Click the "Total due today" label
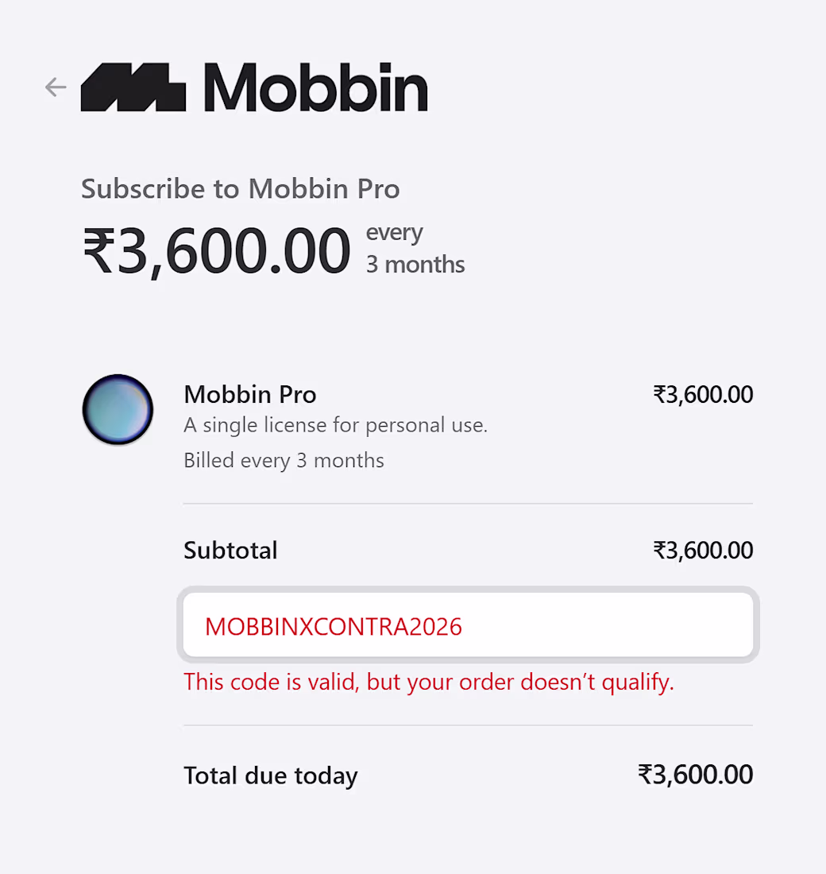 point(271,775)
